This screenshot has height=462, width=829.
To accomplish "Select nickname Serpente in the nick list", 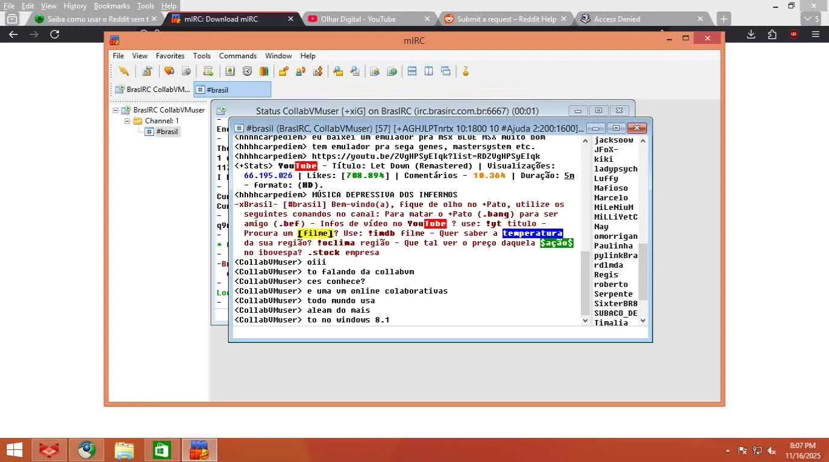I will 613,294.
